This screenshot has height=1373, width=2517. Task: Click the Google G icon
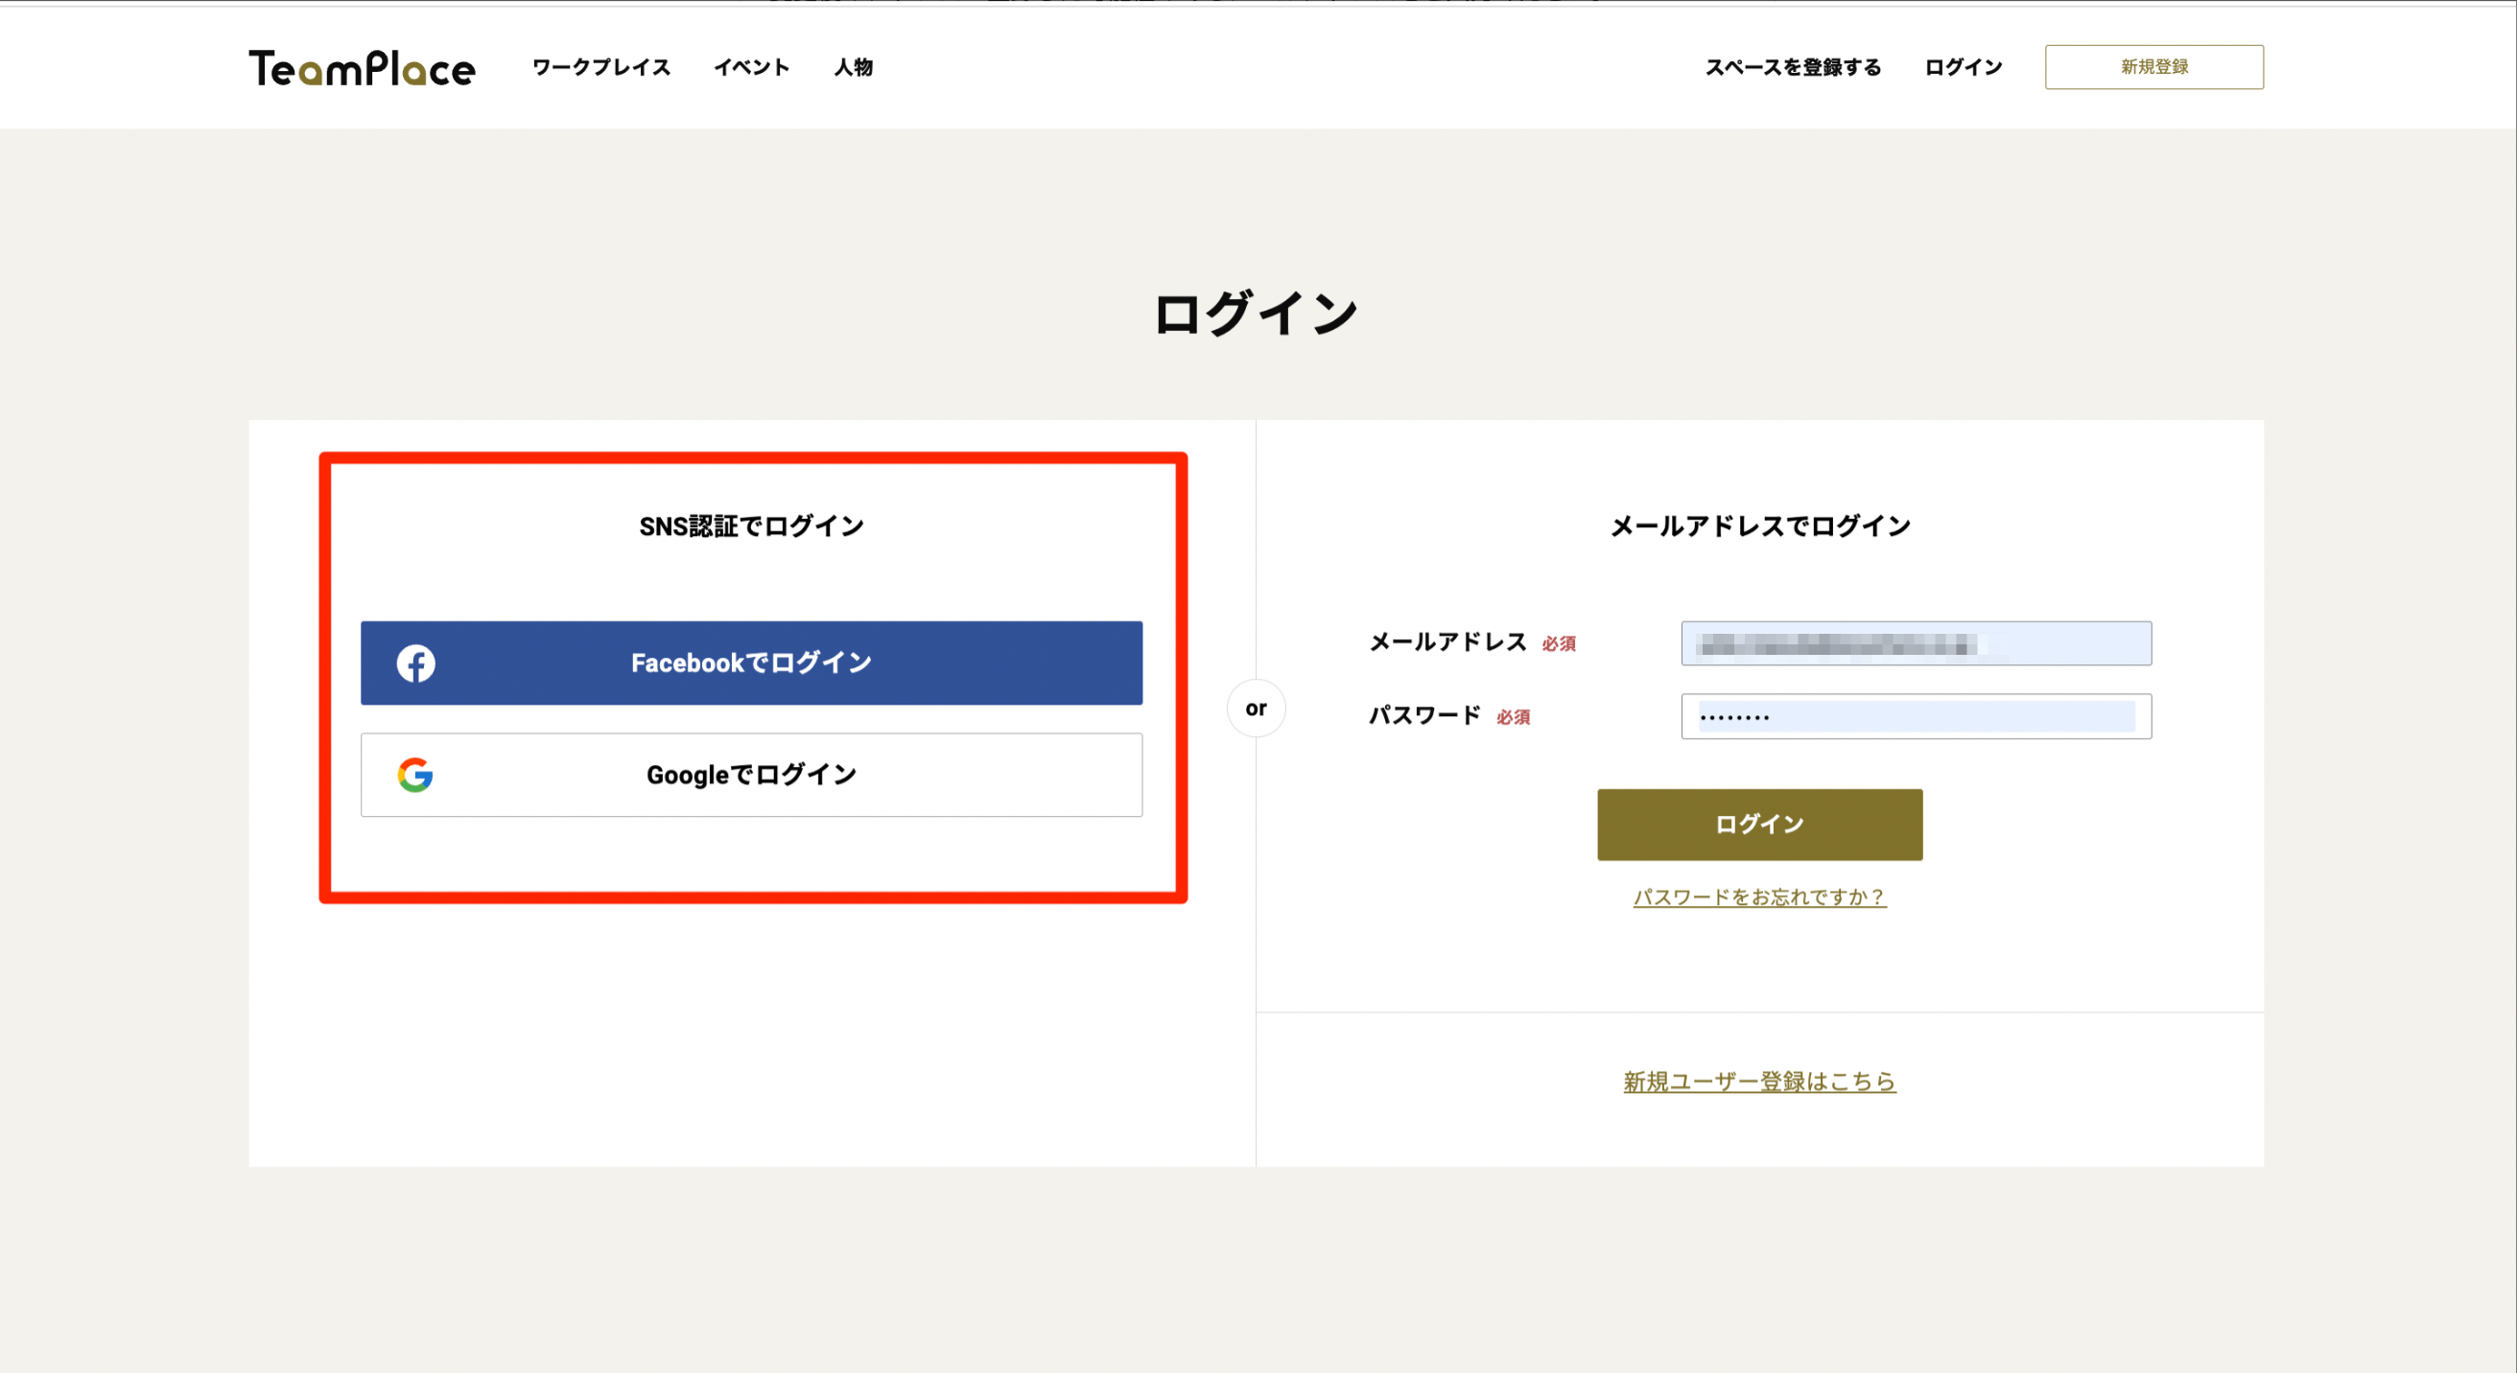415,775
